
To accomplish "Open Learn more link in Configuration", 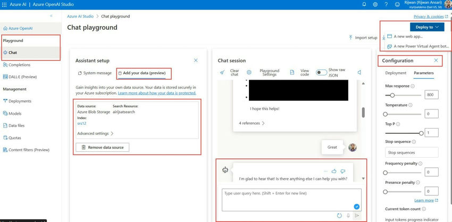I will (x=426, y=200).
